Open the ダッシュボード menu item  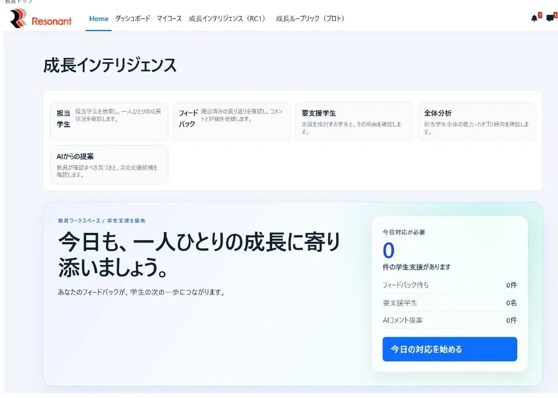click(133, 19)
